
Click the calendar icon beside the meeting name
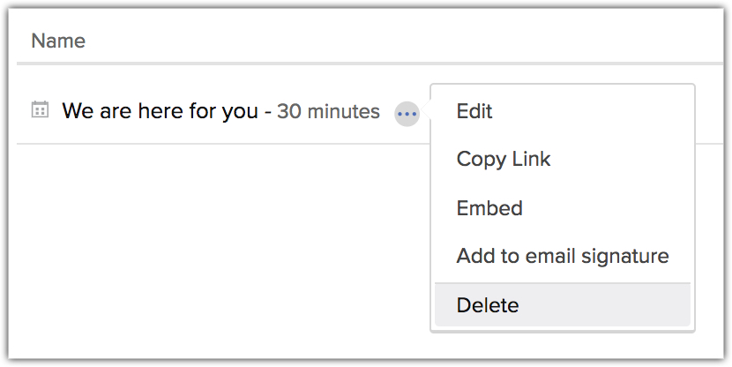pyautogui.click(x=40, y=110)
